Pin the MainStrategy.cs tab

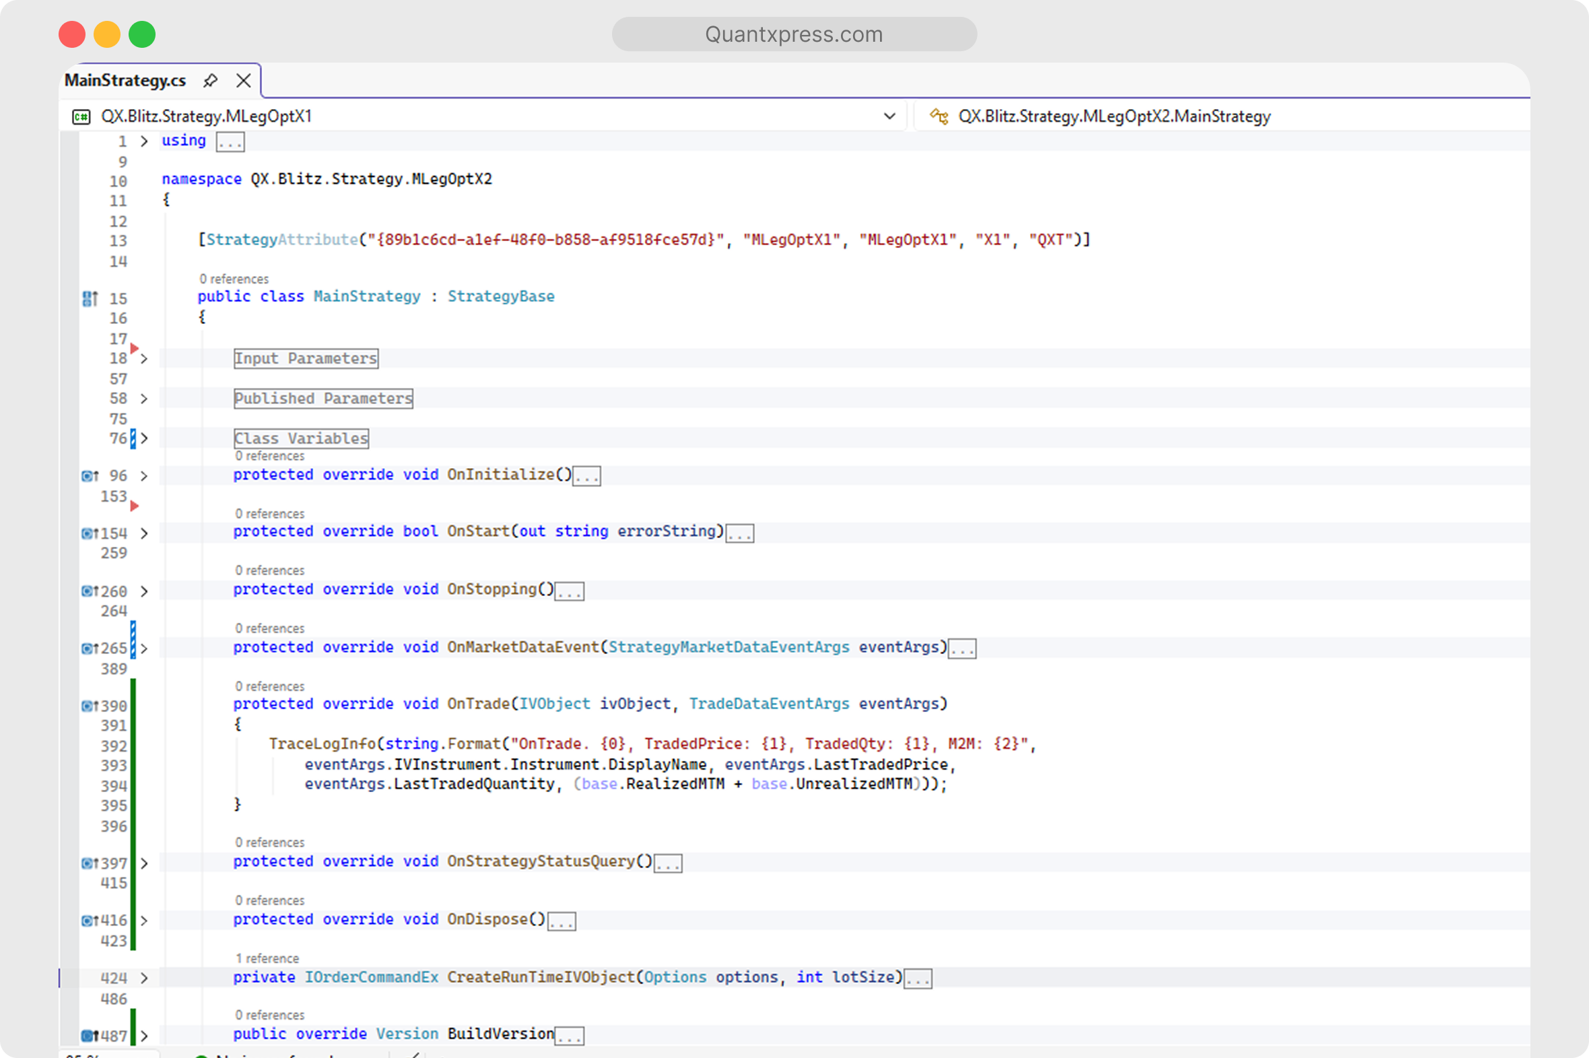pyautogui.click(x=211, y=80)
